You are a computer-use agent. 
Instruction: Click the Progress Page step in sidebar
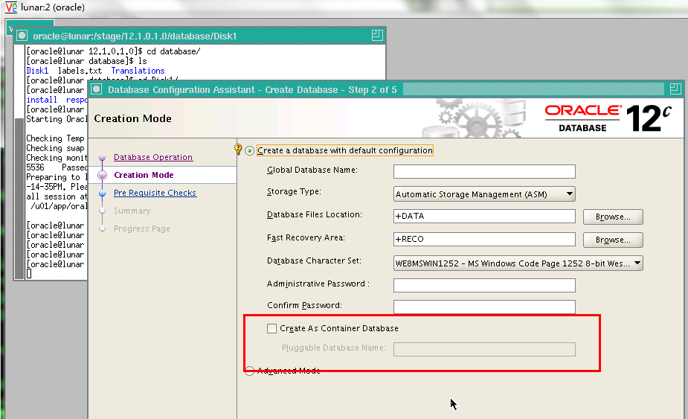(x=142, y=228)
